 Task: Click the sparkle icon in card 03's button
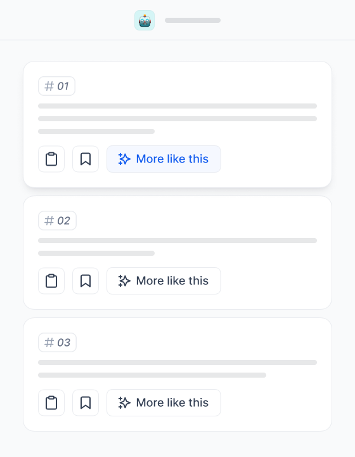(124, 403)
